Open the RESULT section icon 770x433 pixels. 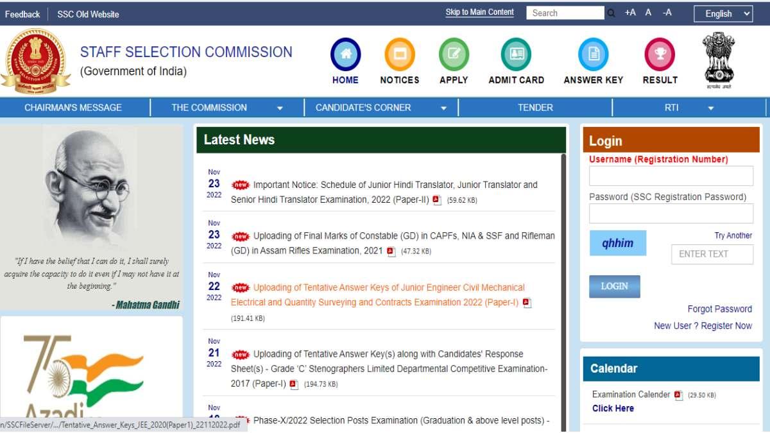[x=660, y=55]
